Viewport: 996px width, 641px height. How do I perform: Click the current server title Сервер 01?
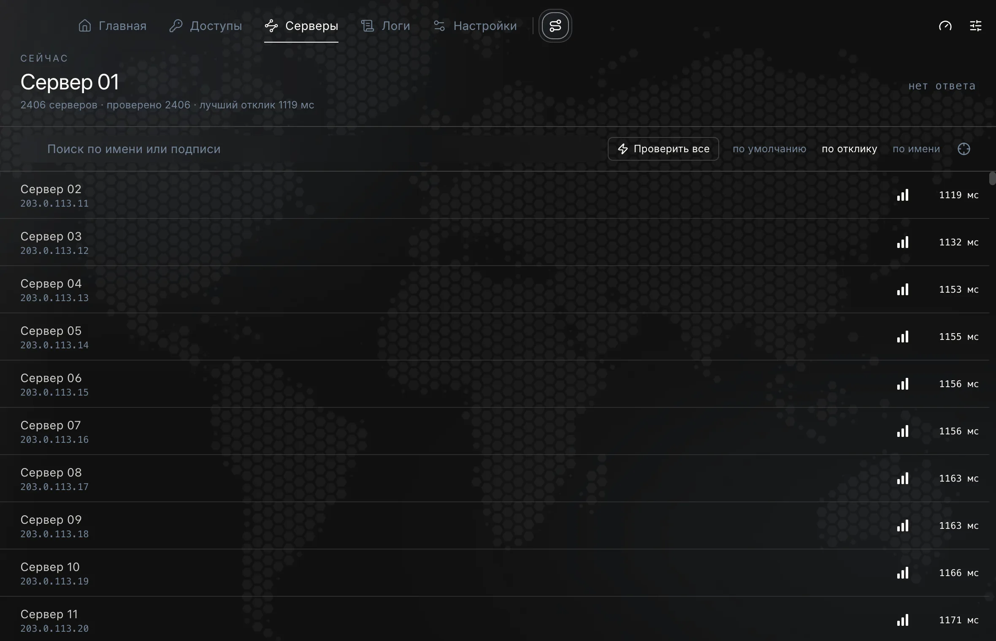click(70, 82)
